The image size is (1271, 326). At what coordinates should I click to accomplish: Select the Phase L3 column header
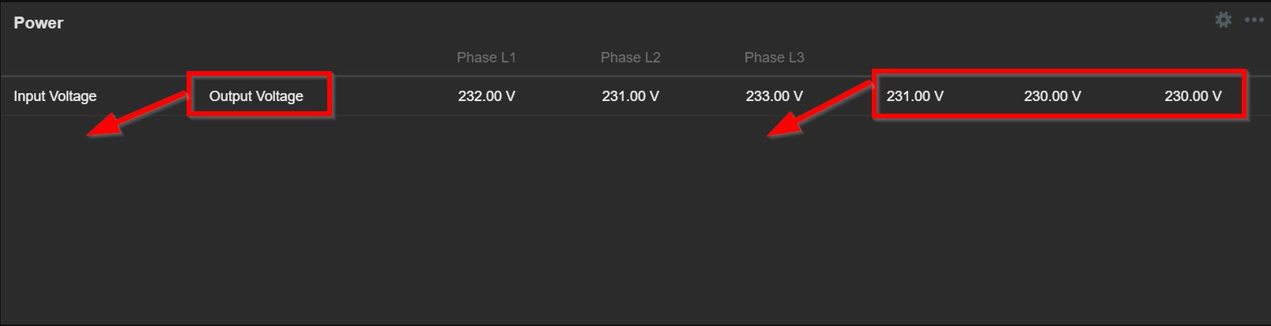(774, 58)
